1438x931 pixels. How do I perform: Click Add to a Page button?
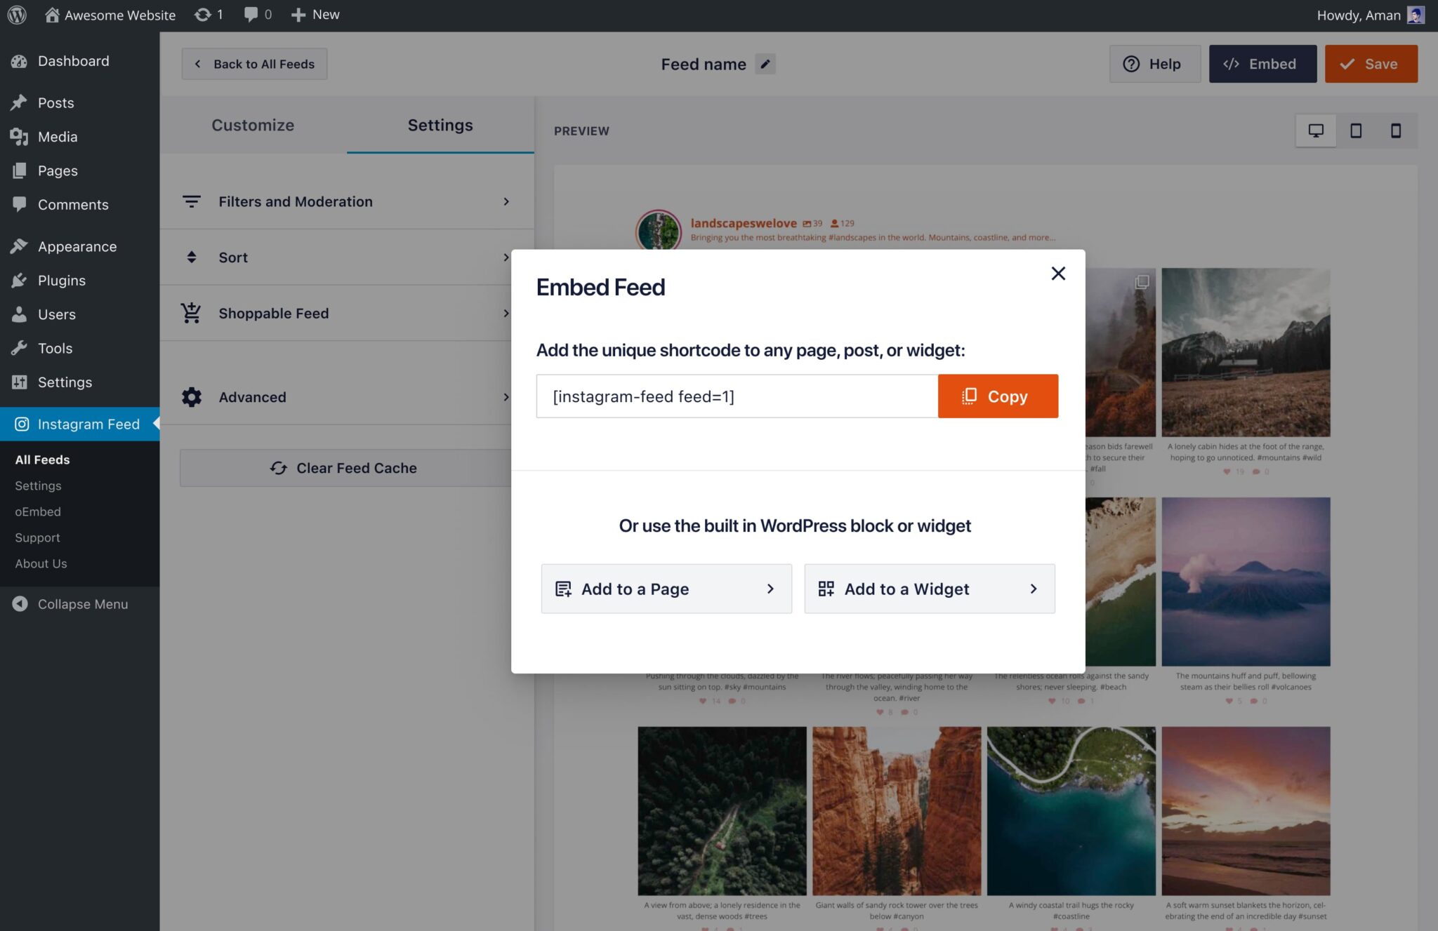pos(666,589)
